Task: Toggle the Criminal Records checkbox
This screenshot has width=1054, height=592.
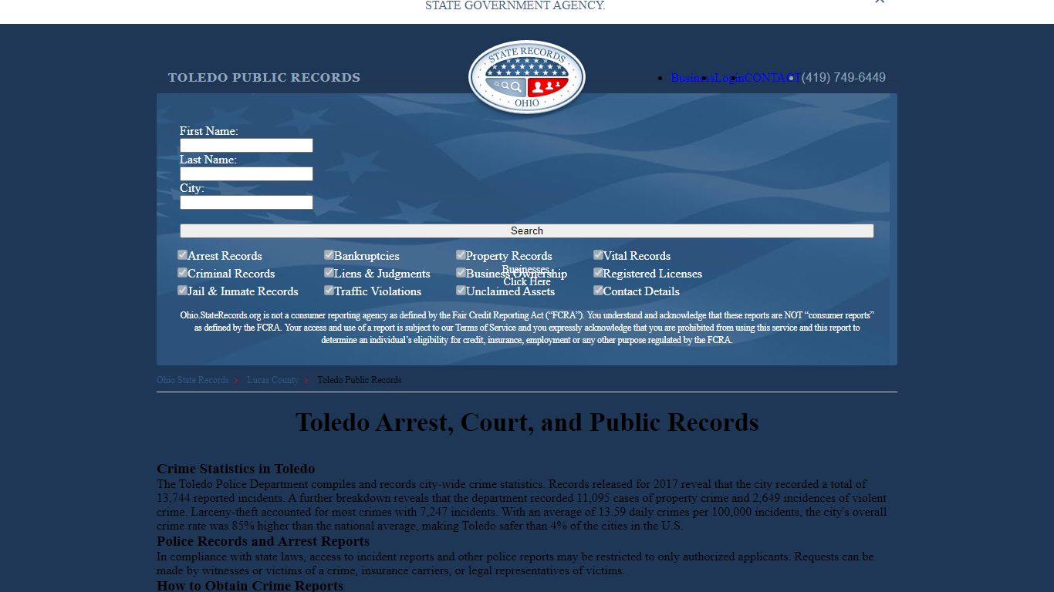Action: tap(183, 272)
